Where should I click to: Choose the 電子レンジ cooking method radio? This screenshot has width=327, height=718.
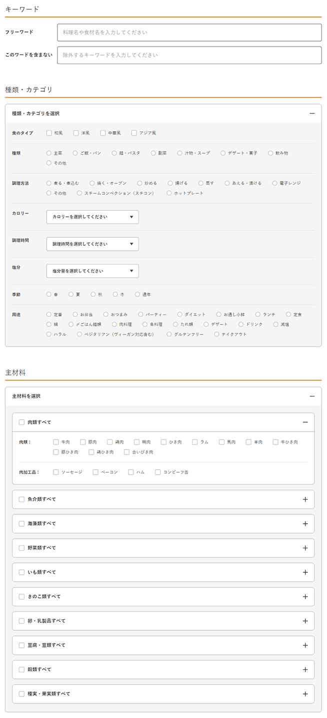point(275,183)
